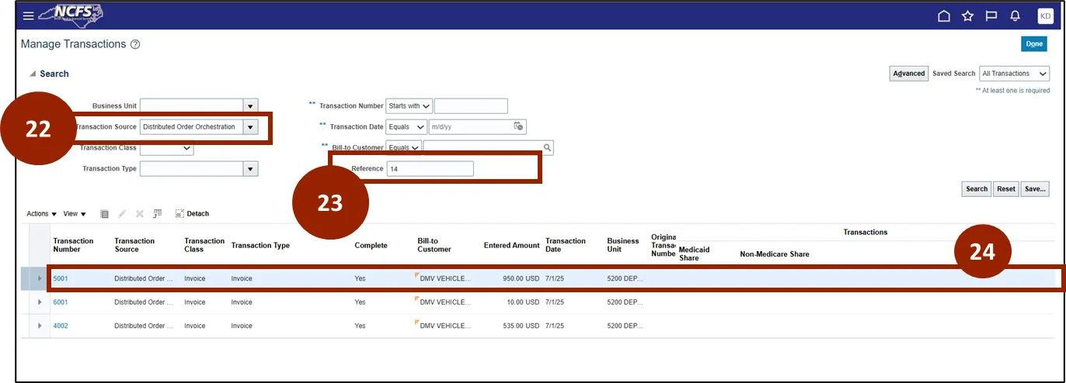This screenshot has width=1066, height=383.
Task: Go to Home via house icon
Action: click(944, 16)
